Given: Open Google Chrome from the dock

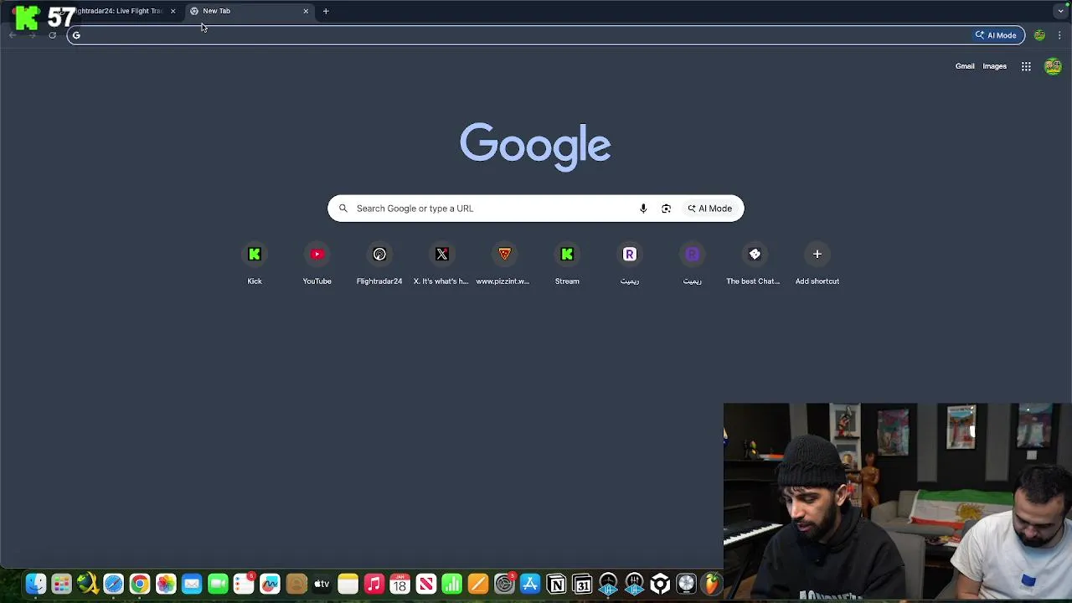Looking at the screenshot, I should point(139,584).
